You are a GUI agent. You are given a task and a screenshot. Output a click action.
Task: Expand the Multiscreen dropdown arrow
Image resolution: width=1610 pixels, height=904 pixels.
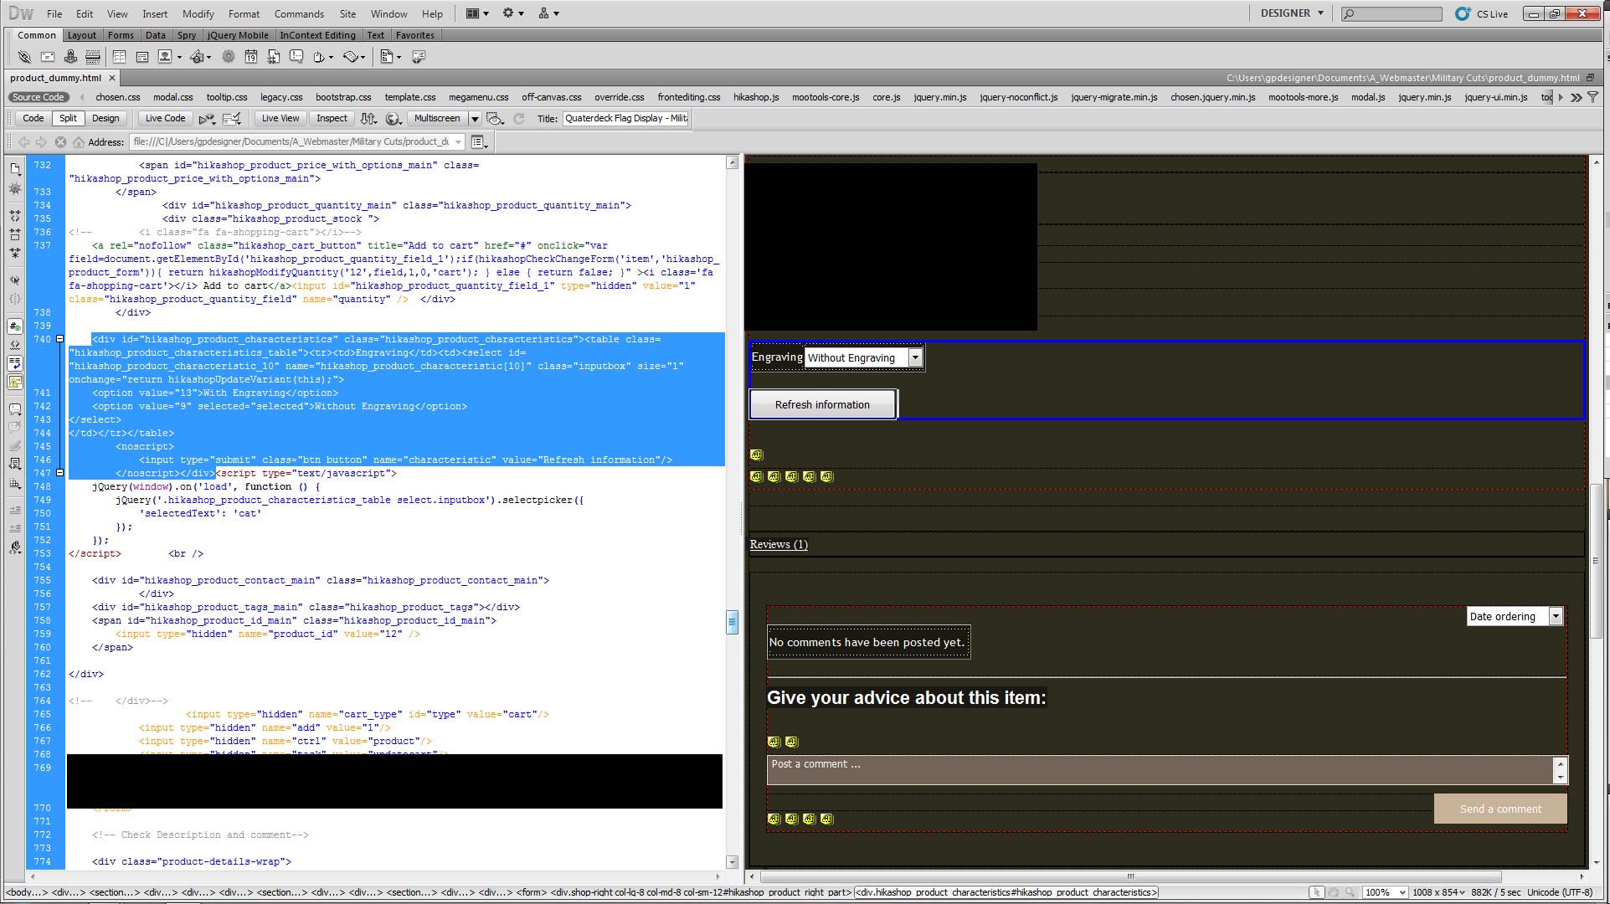click(475, 119)
